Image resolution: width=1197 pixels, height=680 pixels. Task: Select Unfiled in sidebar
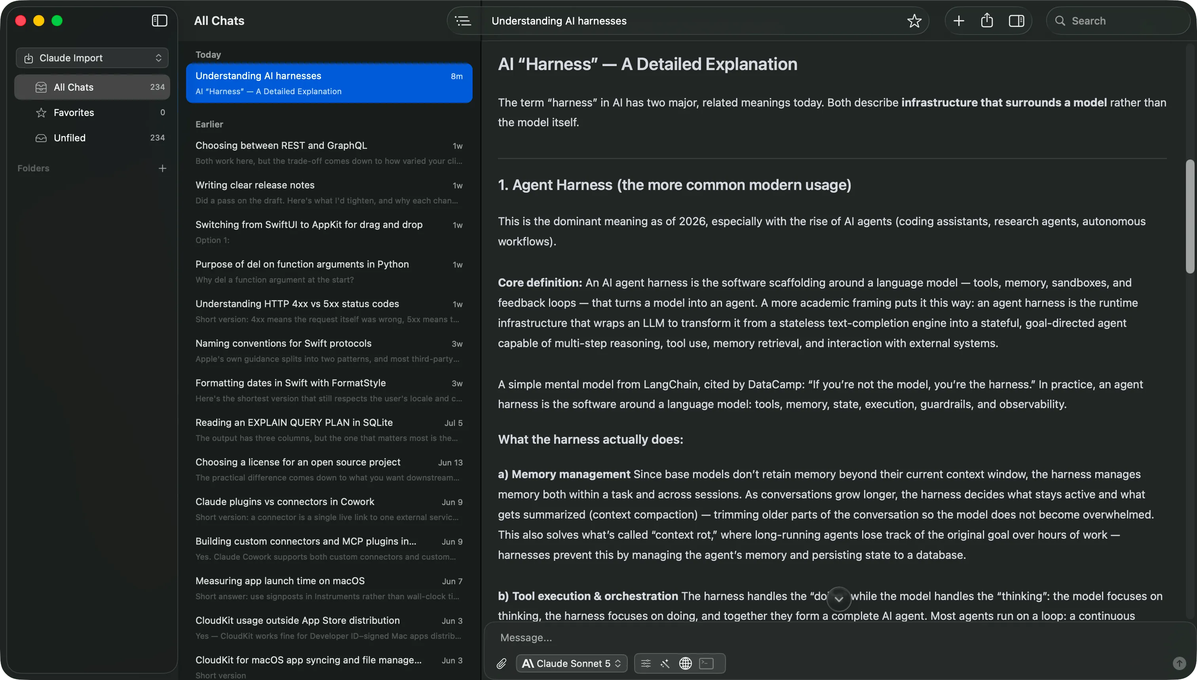tap(93, 138)
